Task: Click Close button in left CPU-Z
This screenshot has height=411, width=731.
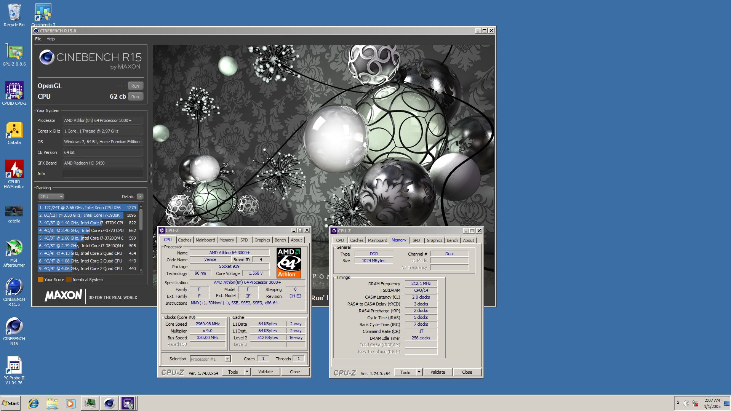Action: (295, 372)
